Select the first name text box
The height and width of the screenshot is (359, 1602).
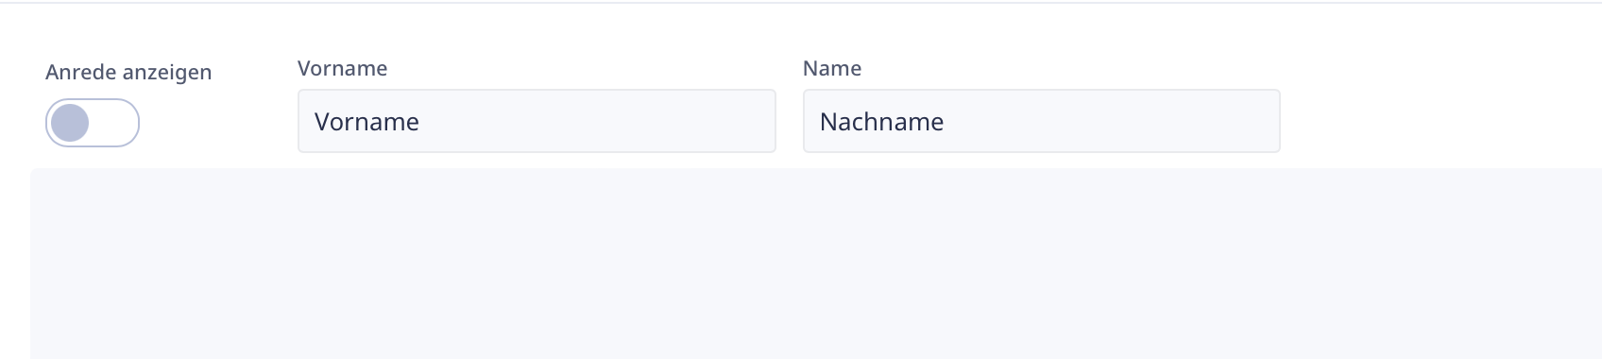point(537,121)
